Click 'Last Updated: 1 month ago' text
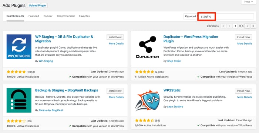Viewport: 259px width, 133px height. click(236, 72)
